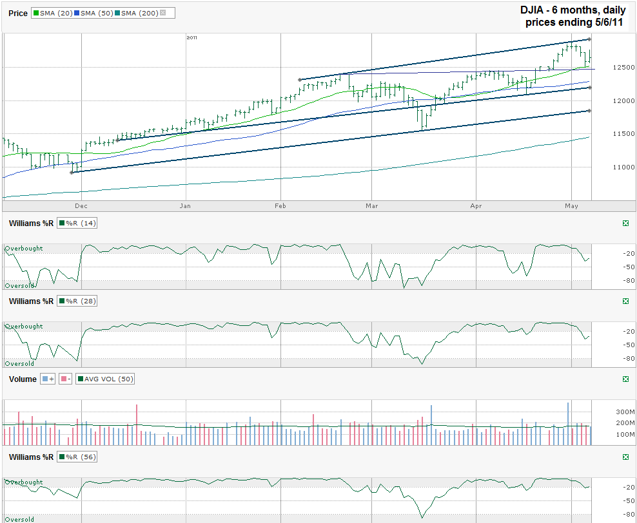637x523 pixels.
Task: Close the Volume panel
Action: click(625, 379)
